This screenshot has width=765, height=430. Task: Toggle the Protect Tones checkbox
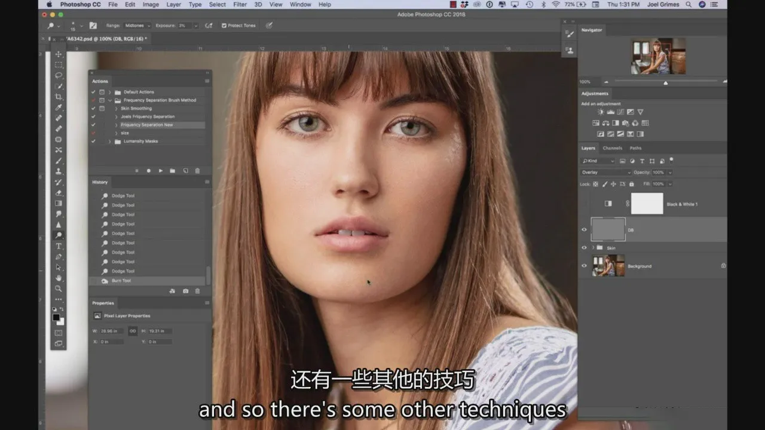pos(224,26)
